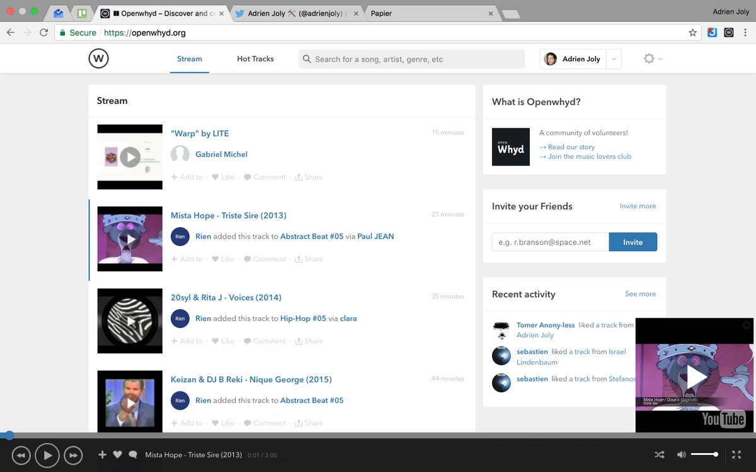756x472 pixels.
Task: Bookmark page with the star icon
Action: pos(692,33)
